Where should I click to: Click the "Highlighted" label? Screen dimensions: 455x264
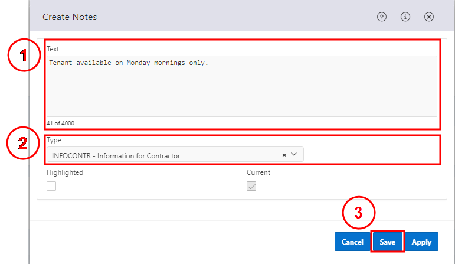pos(65,172)
